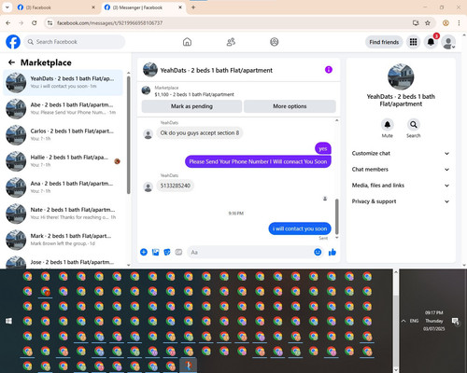This screenshot has height=373, width=467.
Task: Search in conversation using magnifier icon
Action: (x=414, y=125)
